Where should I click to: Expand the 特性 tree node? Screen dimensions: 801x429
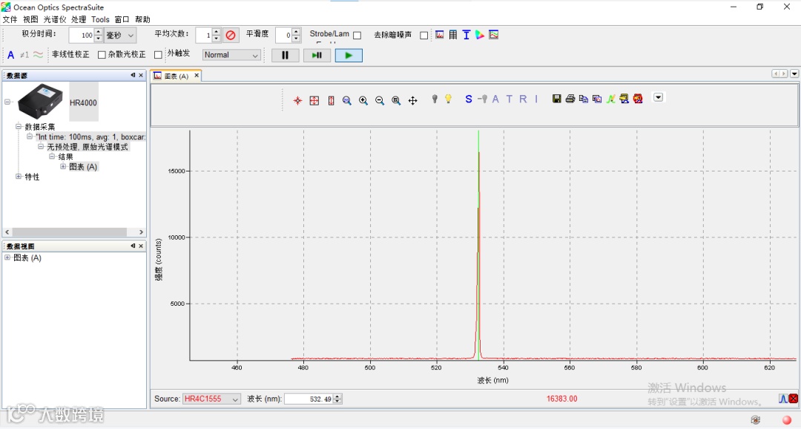click(x=19, y=177)
